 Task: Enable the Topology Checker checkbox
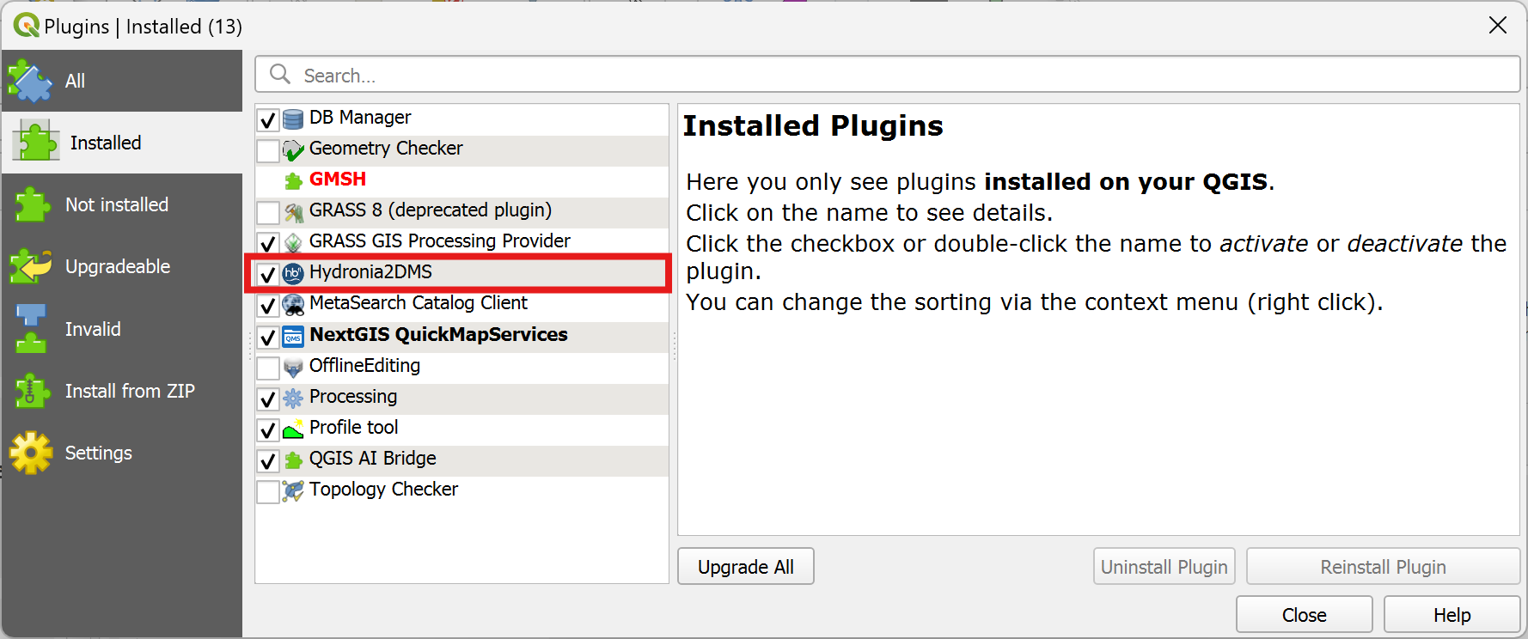tap(268, 491)
